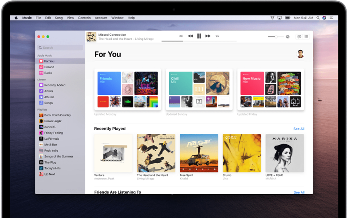Screen dimensions: 347x218
Task: Open the Crumb Jinx album cover
Action: point(242,153)
